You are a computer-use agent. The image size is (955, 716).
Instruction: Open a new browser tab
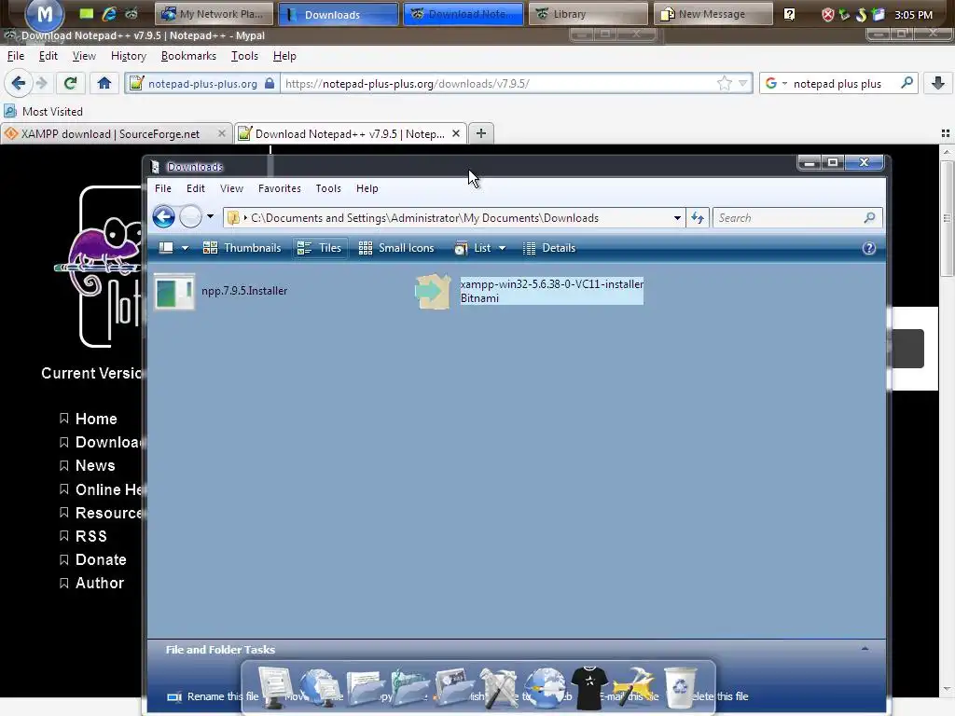point(480,132)
